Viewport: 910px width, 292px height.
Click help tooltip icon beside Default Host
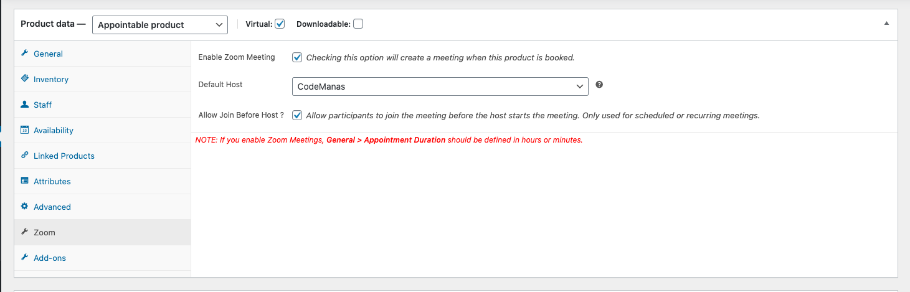(x=599, y=85)
